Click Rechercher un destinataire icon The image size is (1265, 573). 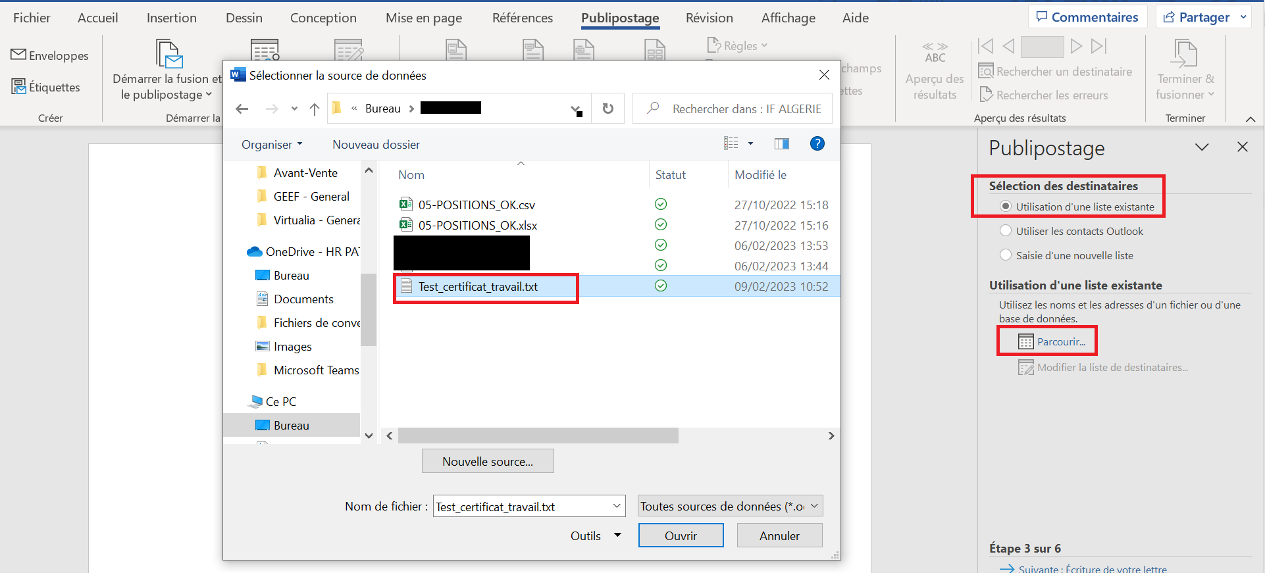985,71
